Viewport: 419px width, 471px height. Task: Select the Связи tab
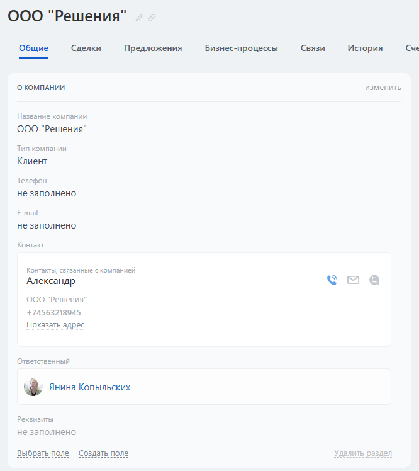click(313, 48)
